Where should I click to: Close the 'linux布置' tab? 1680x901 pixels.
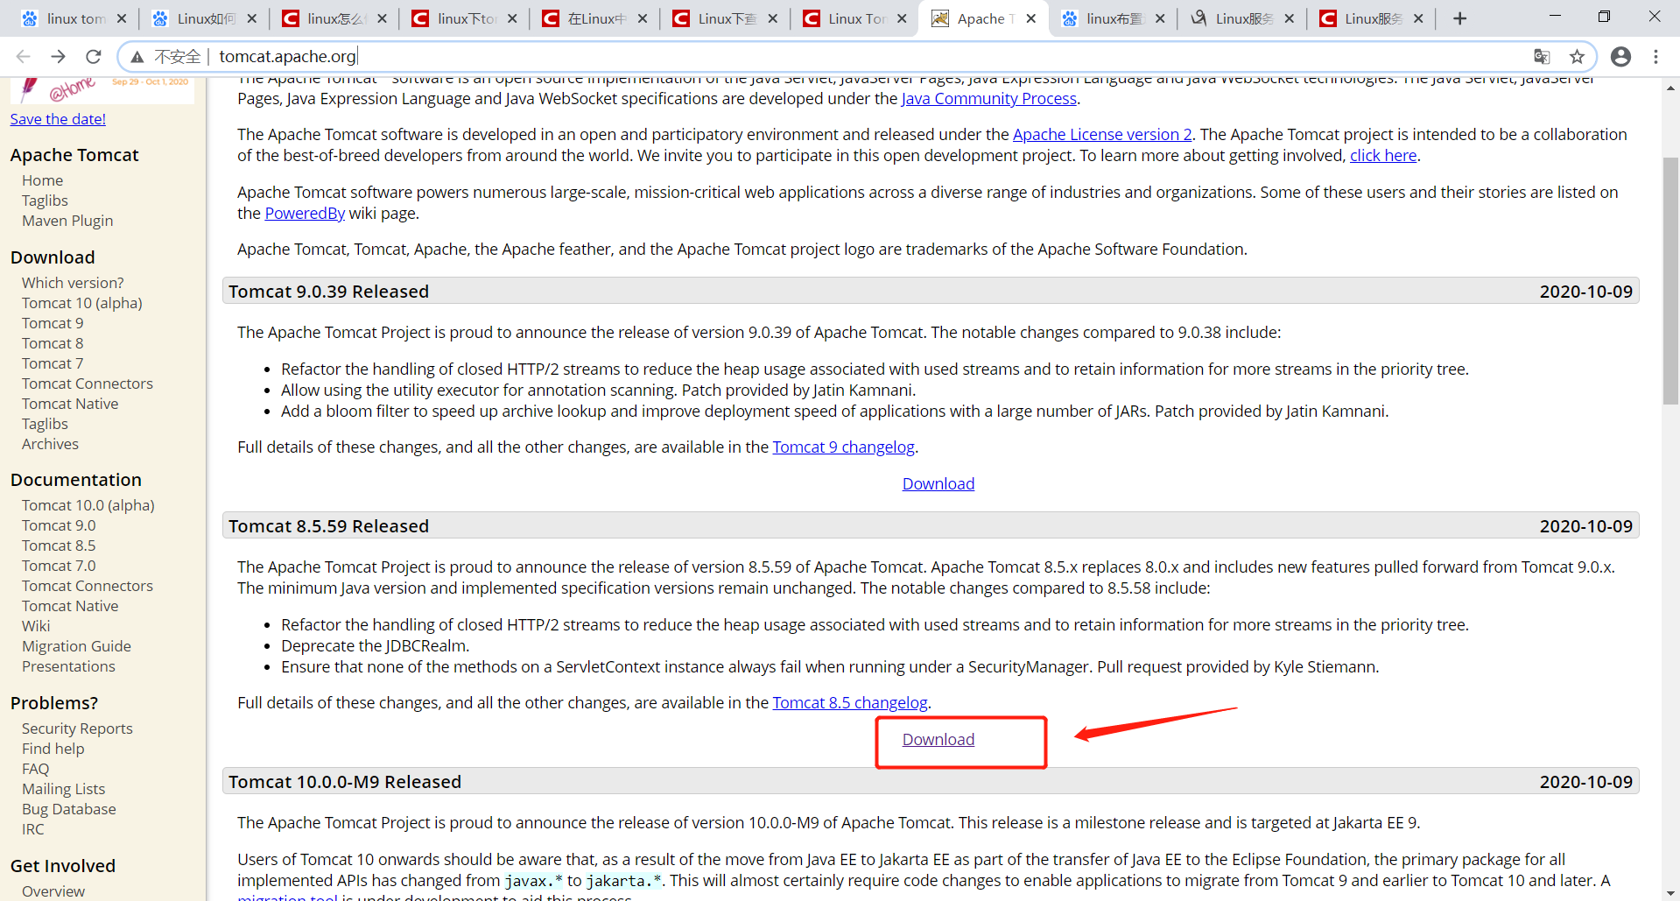pyautogui.click(x=1160, y=18)
